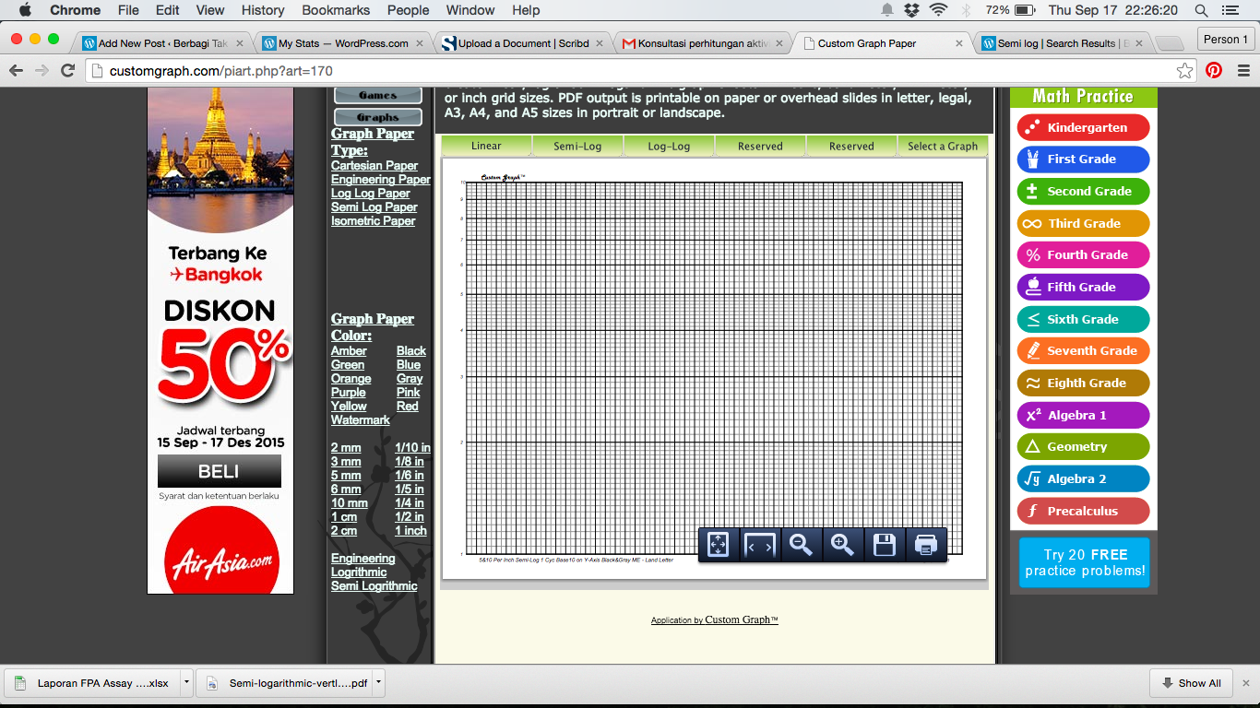The height and width of the screenshot is (708, 1260).
Task: Switch to the Log-Log tab
Action: click(x=669, y=146)
